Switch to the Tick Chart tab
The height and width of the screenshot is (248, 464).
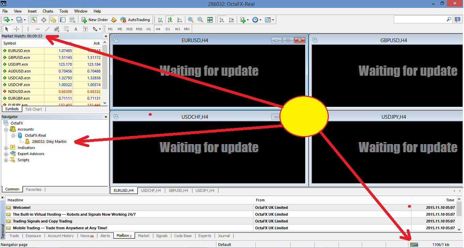pos(33,109)
